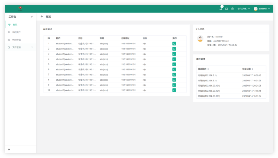
Task: Open the help question mark icon
Action: (x=232, y=9)
